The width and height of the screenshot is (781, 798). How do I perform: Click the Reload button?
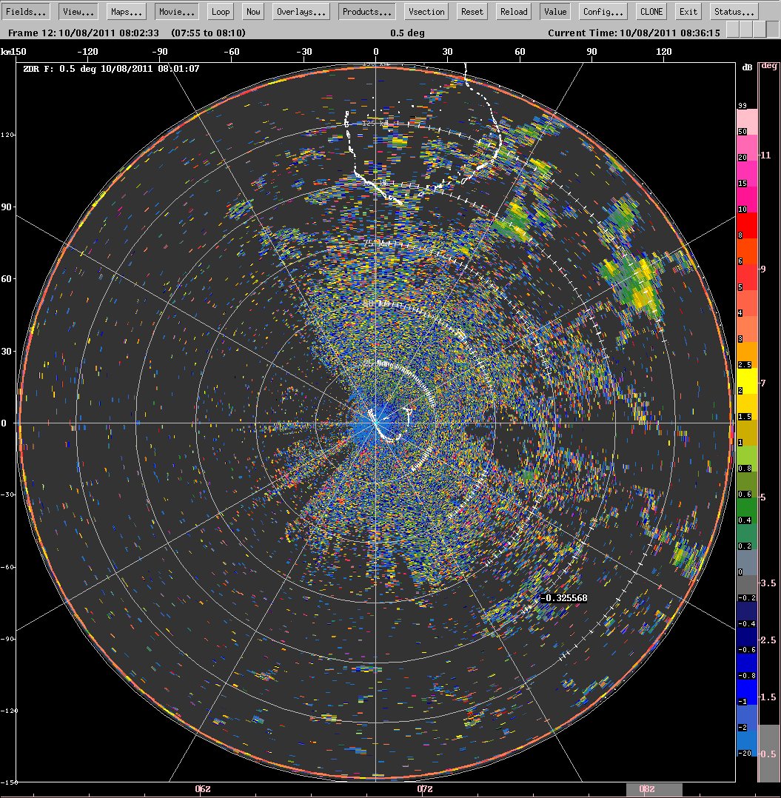pyautogui.click(x=513, y=12)
